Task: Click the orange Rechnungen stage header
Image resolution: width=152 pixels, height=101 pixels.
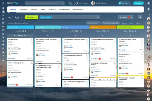Action: pos(103,27)
